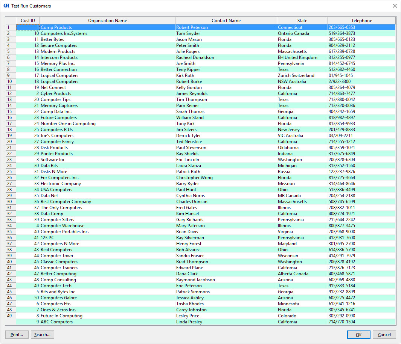Click the Zurich Switzerland state cell
This screenshot has width=401, height=344.
[x=302, y=75]
